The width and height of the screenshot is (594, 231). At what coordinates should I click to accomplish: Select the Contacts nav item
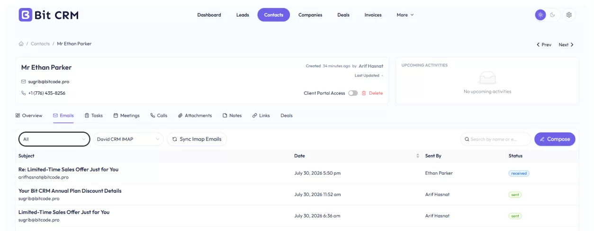coord(274,15)
